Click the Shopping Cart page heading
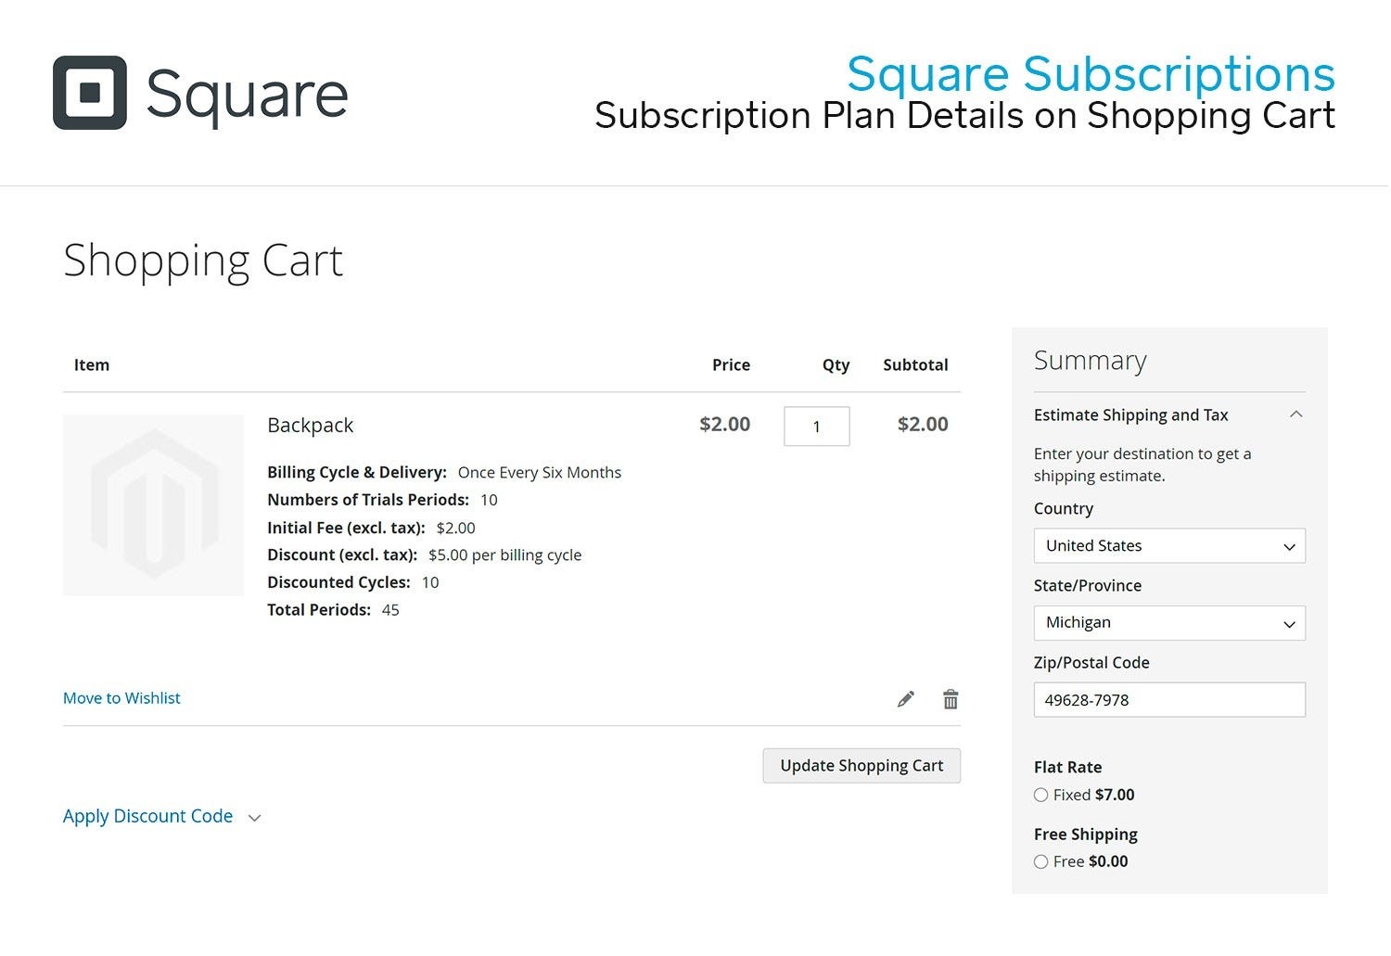This screenshot has height=956, width=1391. click(x=203, y=261)
